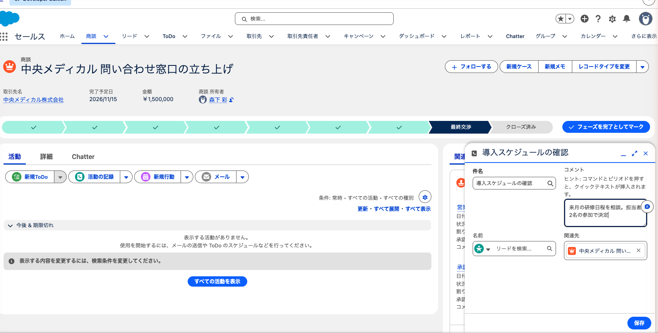Select 最終交渉 stage in path
This screenshot has width=658, height=333.
(x=460, y=127)
